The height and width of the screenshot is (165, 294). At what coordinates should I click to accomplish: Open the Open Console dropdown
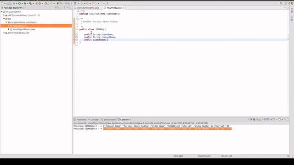(x=282, y=119)
